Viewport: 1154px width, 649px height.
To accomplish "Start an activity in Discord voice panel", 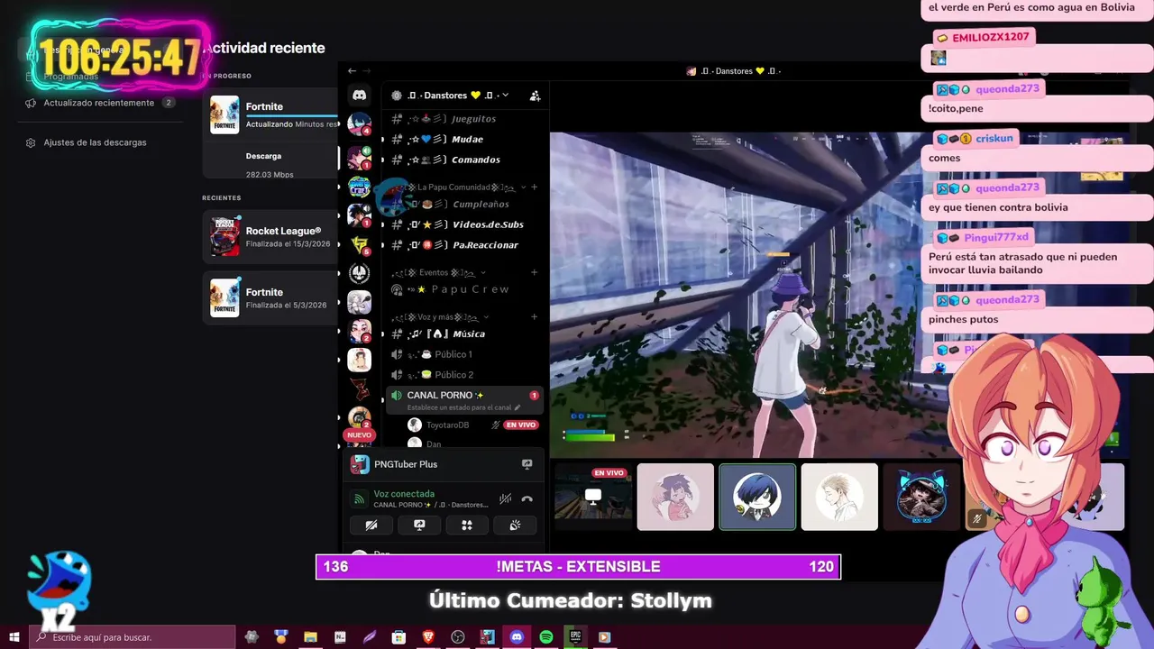I will tap(467, 525).
